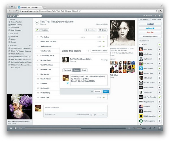Select the Rihanna browser tab
The image size is (170, 141).
point(29,7)
